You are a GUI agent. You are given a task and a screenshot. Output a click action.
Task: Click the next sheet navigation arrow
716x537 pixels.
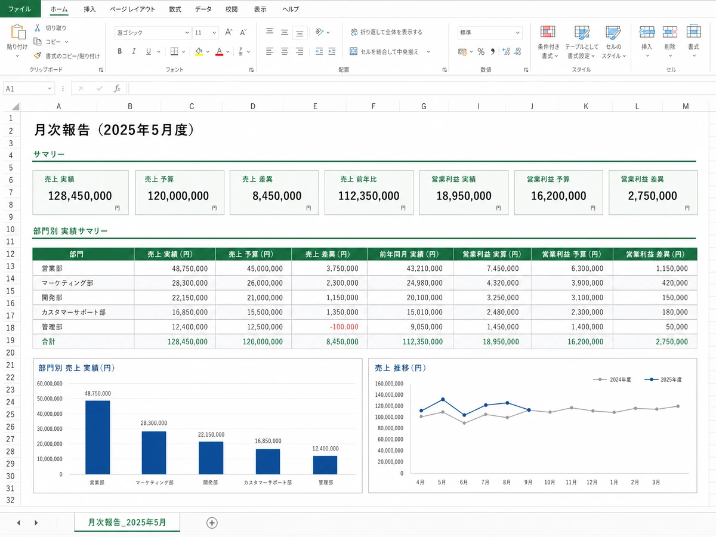pyautogui.click(x=36, y=523)
